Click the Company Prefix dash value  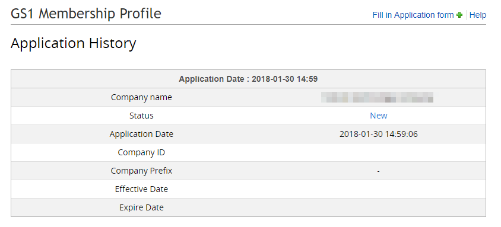[378, 171]
